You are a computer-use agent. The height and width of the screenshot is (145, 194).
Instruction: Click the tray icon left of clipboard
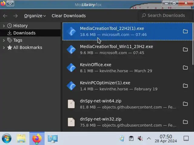point(122,138)
